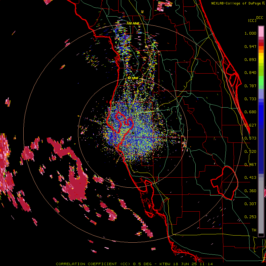Click the 1.000 legend value
The height and width of the screenshot is (266, 266).
[250, 33]
